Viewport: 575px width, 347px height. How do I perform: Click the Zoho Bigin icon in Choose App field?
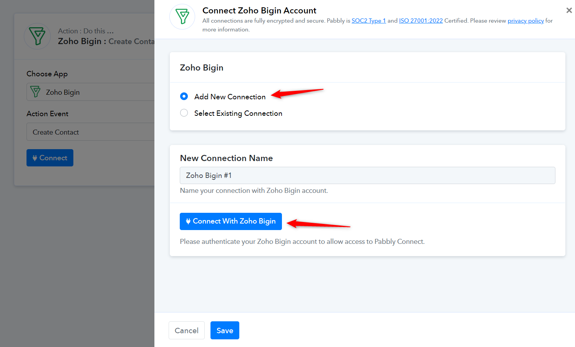pos(35,92)
